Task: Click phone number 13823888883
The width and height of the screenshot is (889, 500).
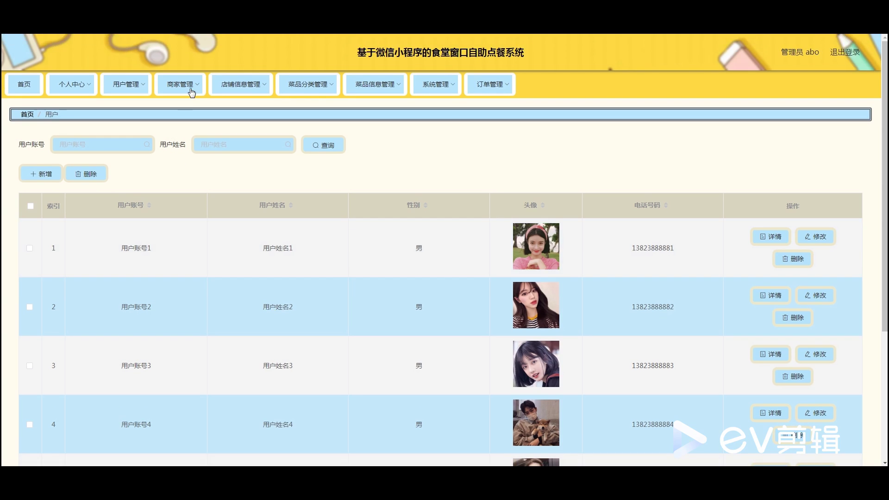Action: (x=652, y=366)
